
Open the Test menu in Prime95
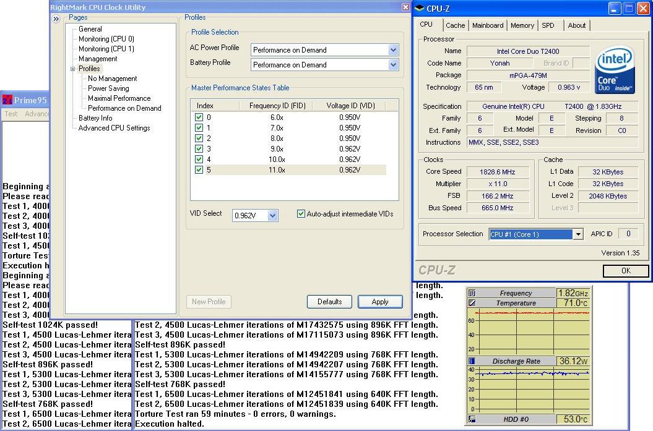[11, 114]
